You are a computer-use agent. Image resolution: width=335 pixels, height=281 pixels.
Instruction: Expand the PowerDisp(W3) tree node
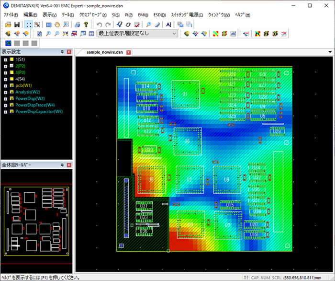[5, 99]
